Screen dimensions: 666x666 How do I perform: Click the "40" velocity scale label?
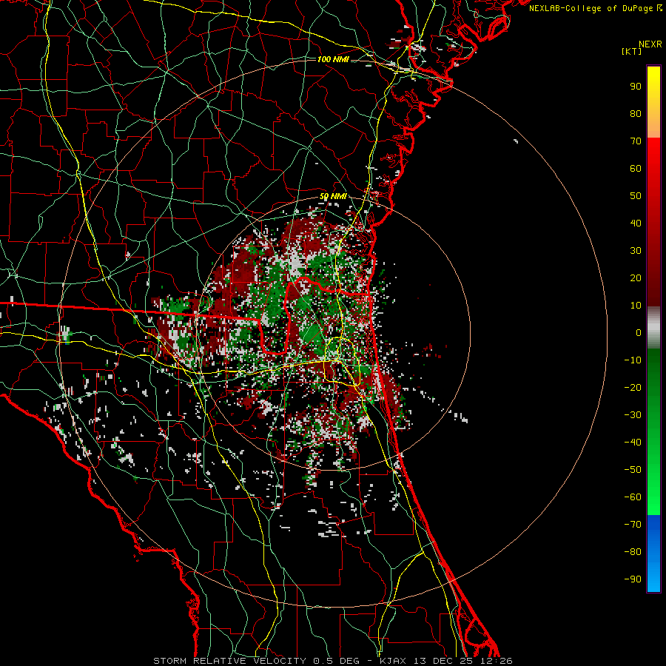click(x=636, y=223)
